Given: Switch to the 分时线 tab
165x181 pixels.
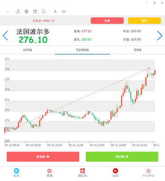Looking at the screenshot, I should click(27, 50).
